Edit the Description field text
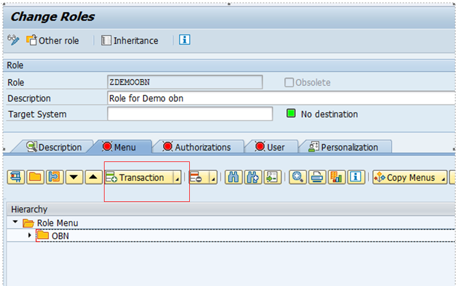 (x=281, y=98)
